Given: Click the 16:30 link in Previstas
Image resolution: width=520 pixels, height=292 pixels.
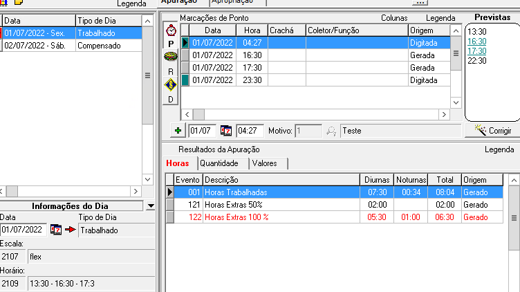Looking at the screenshot, I should [x=476, y=42].
